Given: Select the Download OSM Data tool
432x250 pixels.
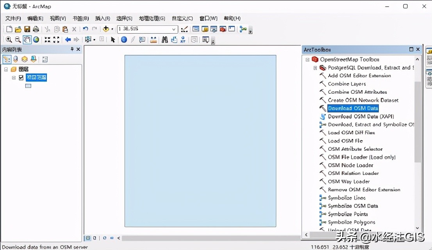Looking at the screenshot, I should tap(353, 108).
